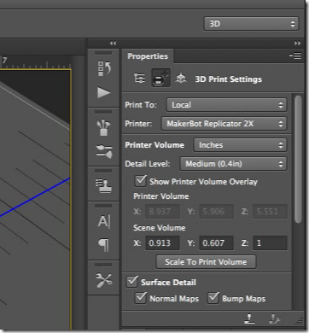
Task: Open the Actions panel play icon
Action: click(x=104, y=92)
